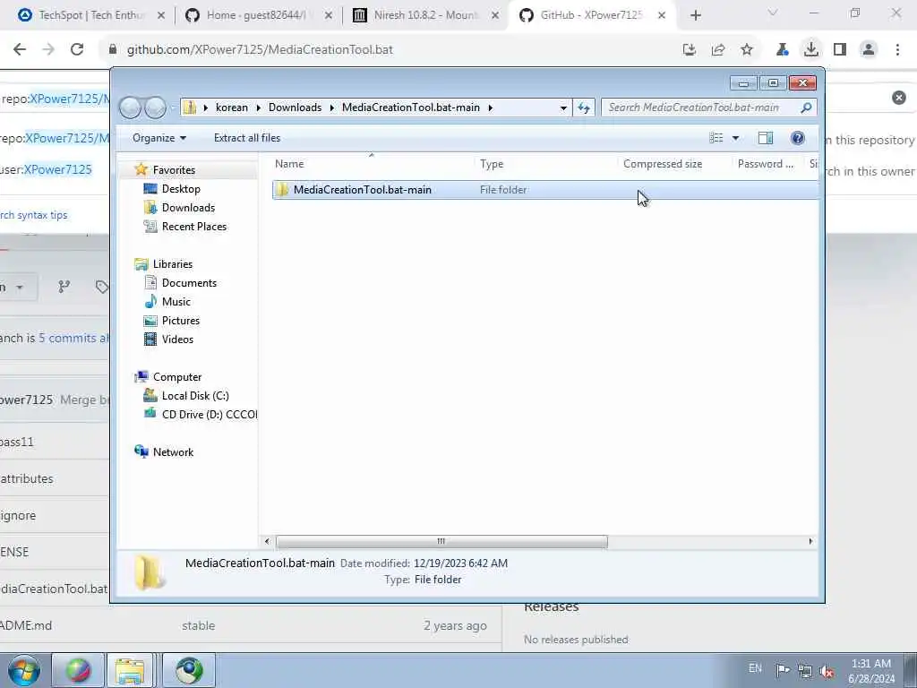Viewport: 917px width, 688px height.
Task: Open Videos library
Action: click(177, 340)
